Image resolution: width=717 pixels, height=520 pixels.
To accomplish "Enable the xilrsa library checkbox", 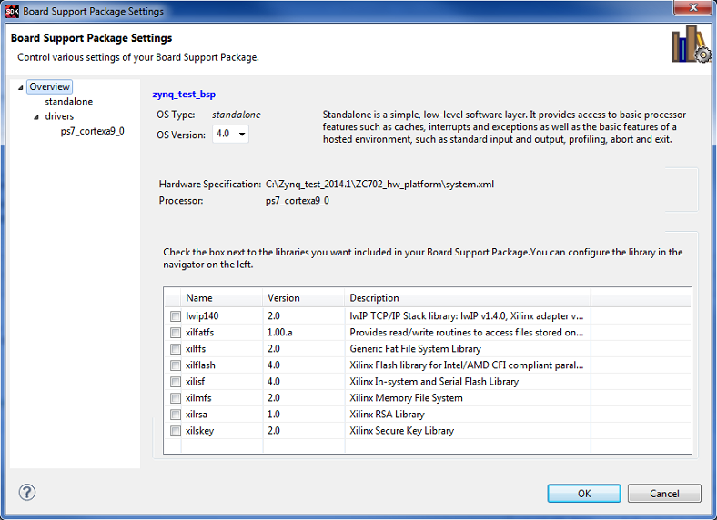I will click(175, 415).
